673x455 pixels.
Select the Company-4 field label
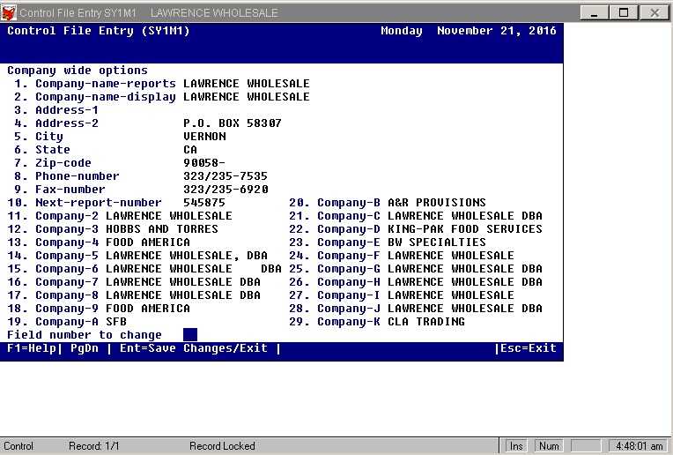tap(67, 242)
